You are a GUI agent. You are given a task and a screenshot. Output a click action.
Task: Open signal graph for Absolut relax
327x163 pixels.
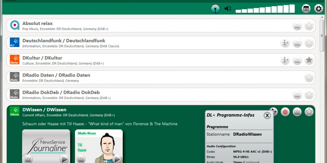pyautogui.click(x=297, y=26)
